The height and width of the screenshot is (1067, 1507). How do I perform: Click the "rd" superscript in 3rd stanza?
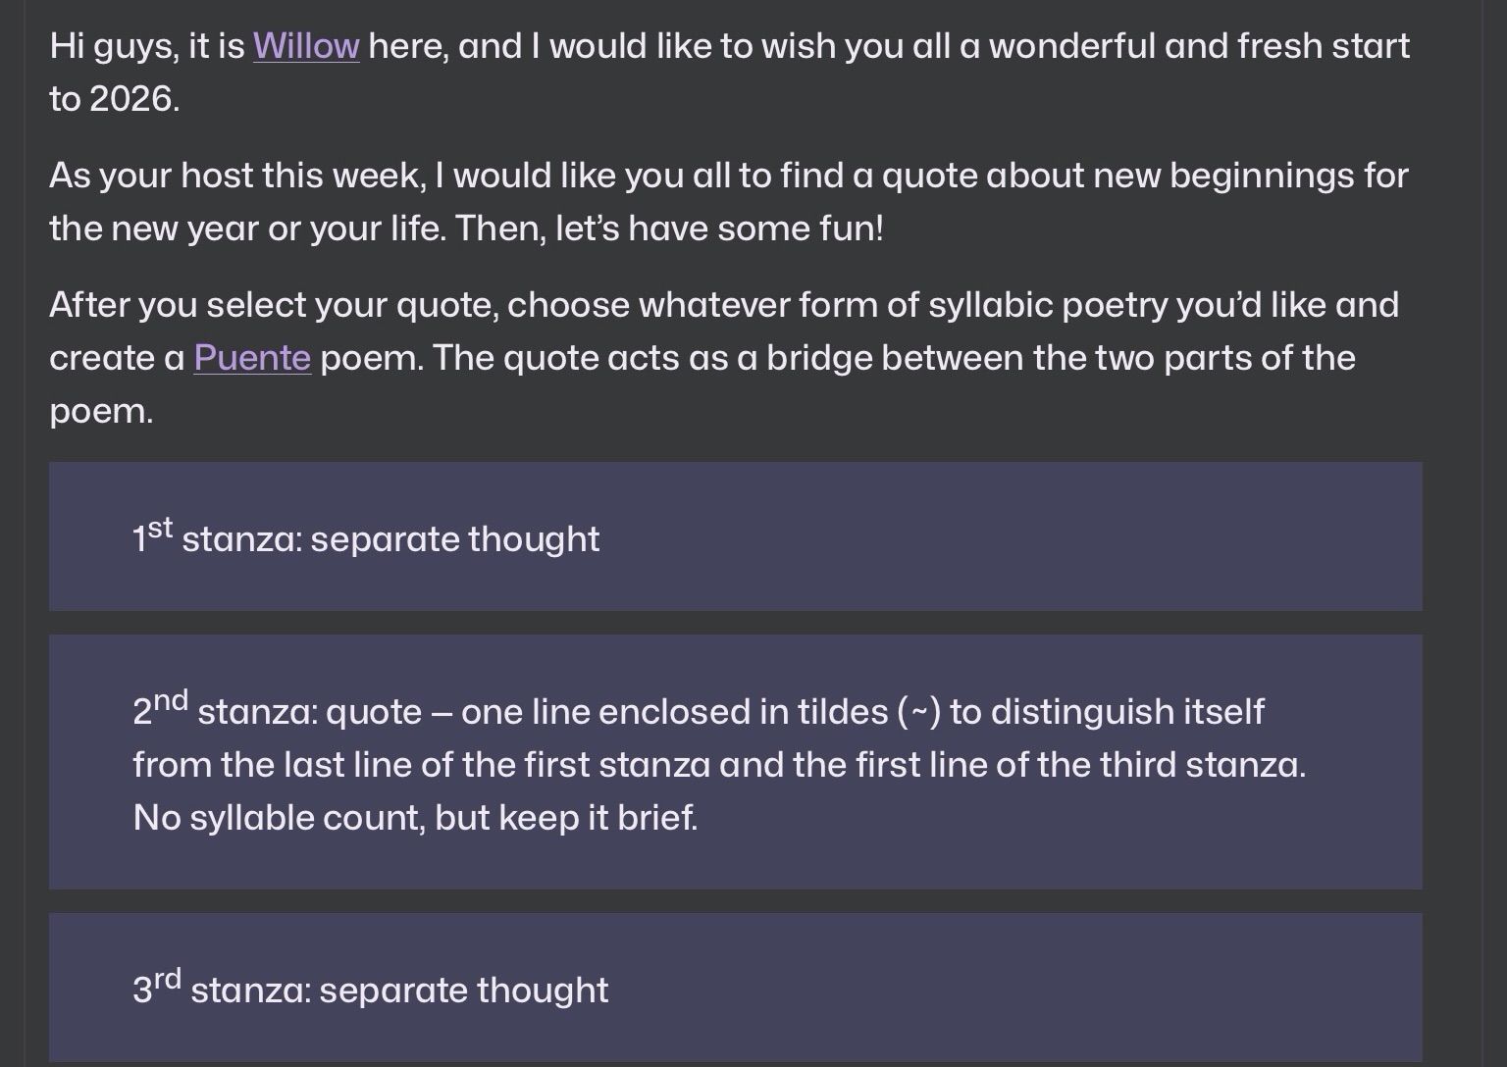(x=168, y=979)
